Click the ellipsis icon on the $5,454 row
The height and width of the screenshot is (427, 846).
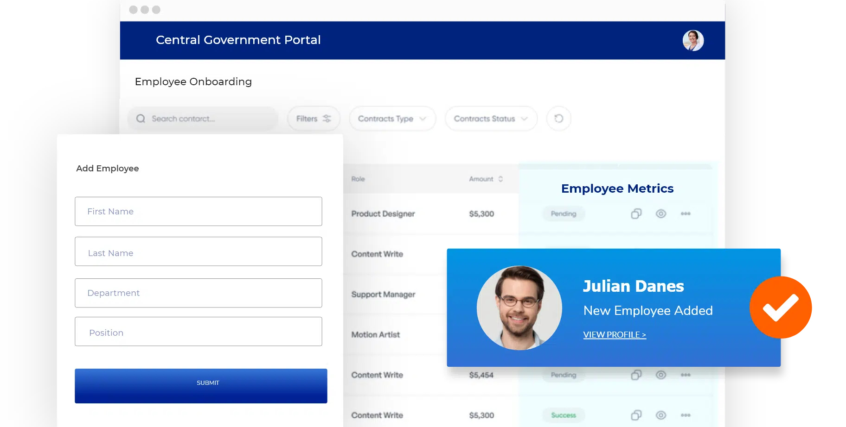click(x=686, y=375)
